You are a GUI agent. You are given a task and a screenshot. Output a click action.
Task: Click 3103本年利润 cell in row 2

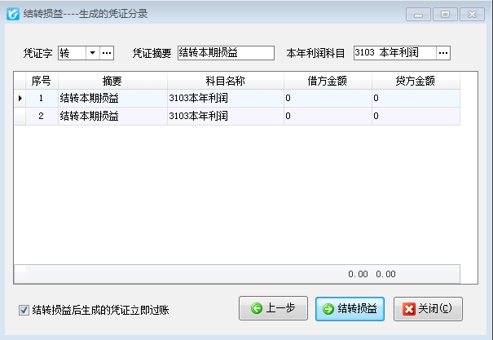(225, 116)
